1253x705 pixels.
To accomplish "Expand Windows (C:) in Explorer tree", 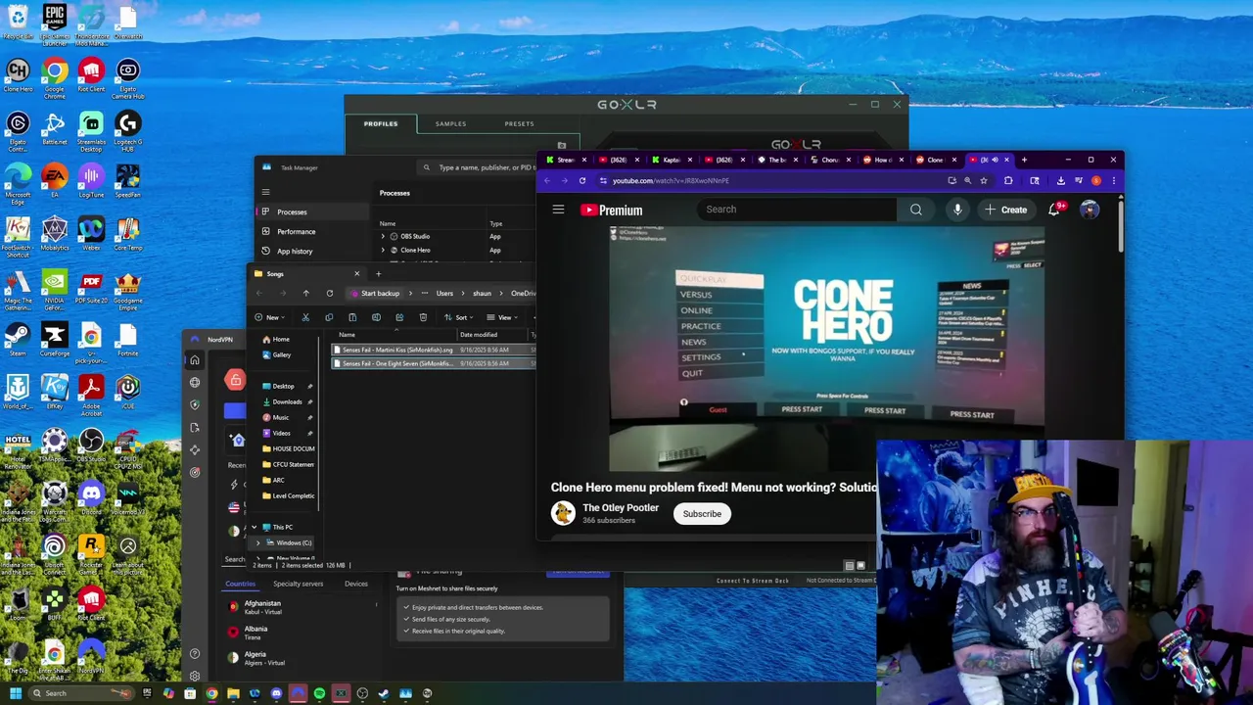I will (x=257, y=542).
